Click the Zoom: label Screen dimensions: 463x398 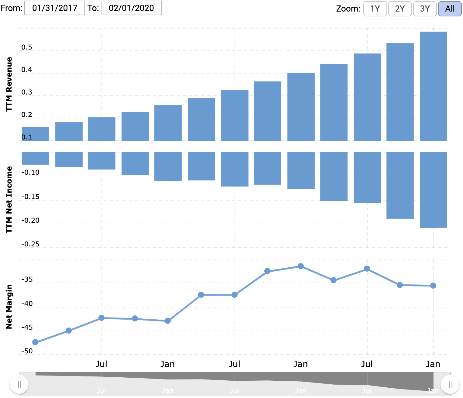(348, 9)
